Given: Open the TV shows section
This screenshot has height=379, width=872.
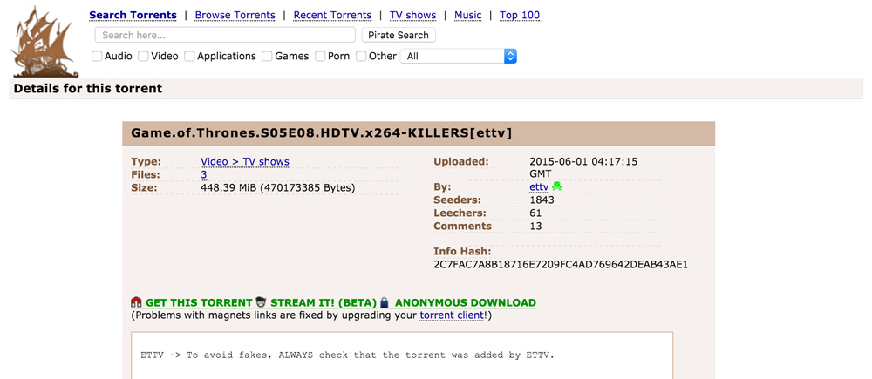Looking at the screenshot, I should tap(413, 15).
